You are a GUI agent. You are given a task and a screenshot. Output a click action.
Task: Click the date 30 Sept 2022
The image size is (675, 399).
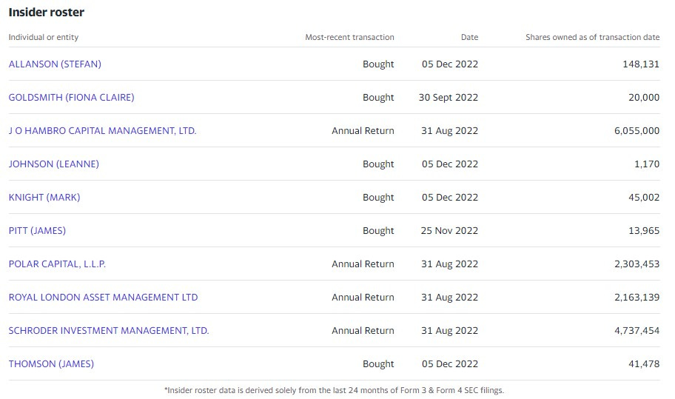click(x=448, y=97)
